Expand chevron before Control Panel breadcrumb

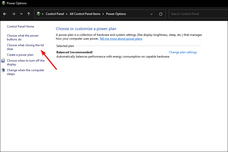pos(43,14)
